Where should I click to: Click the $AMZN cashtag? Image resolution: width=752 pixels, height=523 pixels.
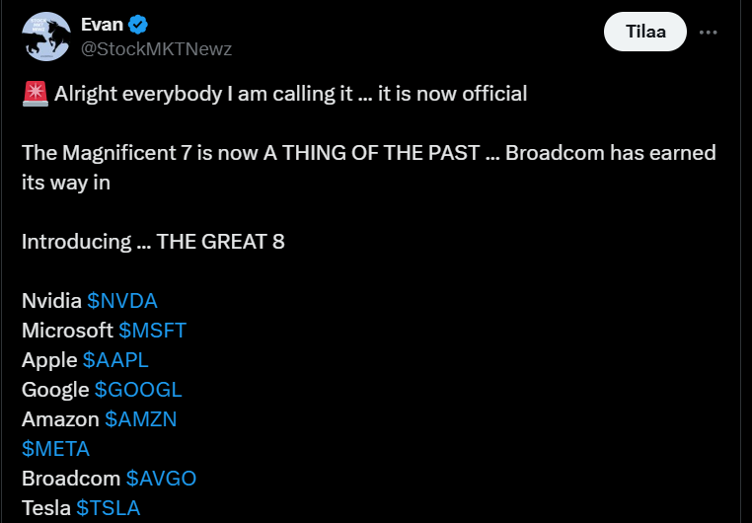coord(140,419)
